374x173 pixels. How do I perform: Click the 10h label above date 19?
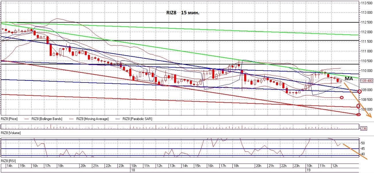coord(309,166)
